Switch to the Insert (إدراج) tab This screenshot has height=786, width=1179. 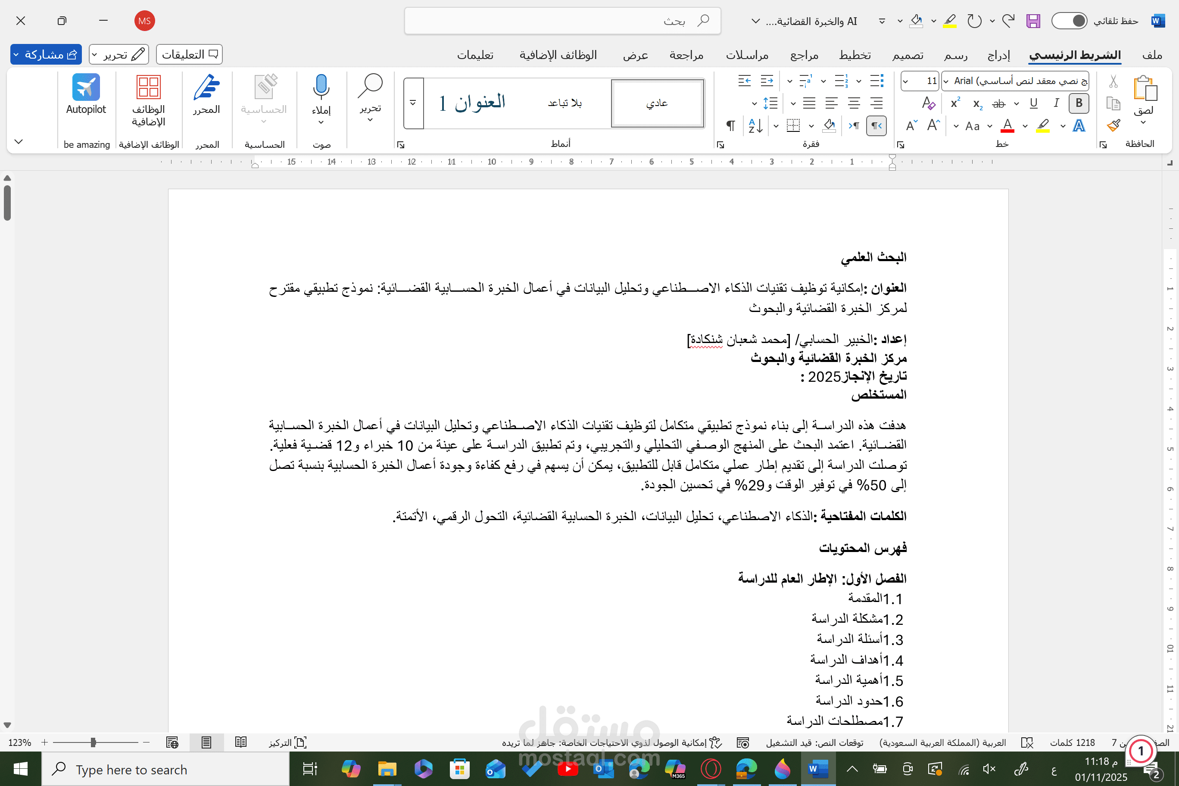998,55
